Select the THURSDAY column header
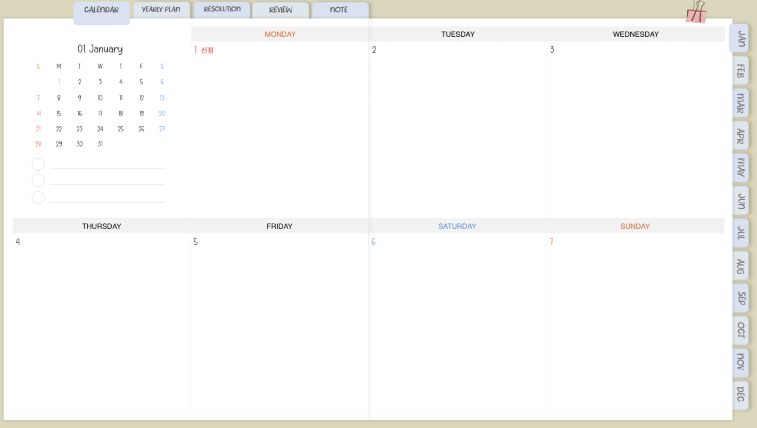Viewport: 757px width, 428px height. (x=102, y=226)
